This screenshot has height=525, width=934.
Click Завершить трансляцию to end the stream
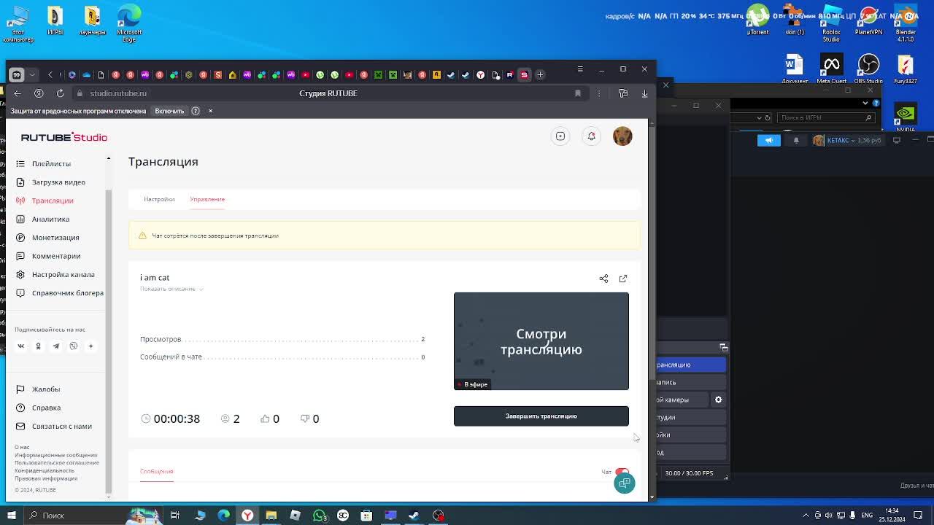click(541, 416)
